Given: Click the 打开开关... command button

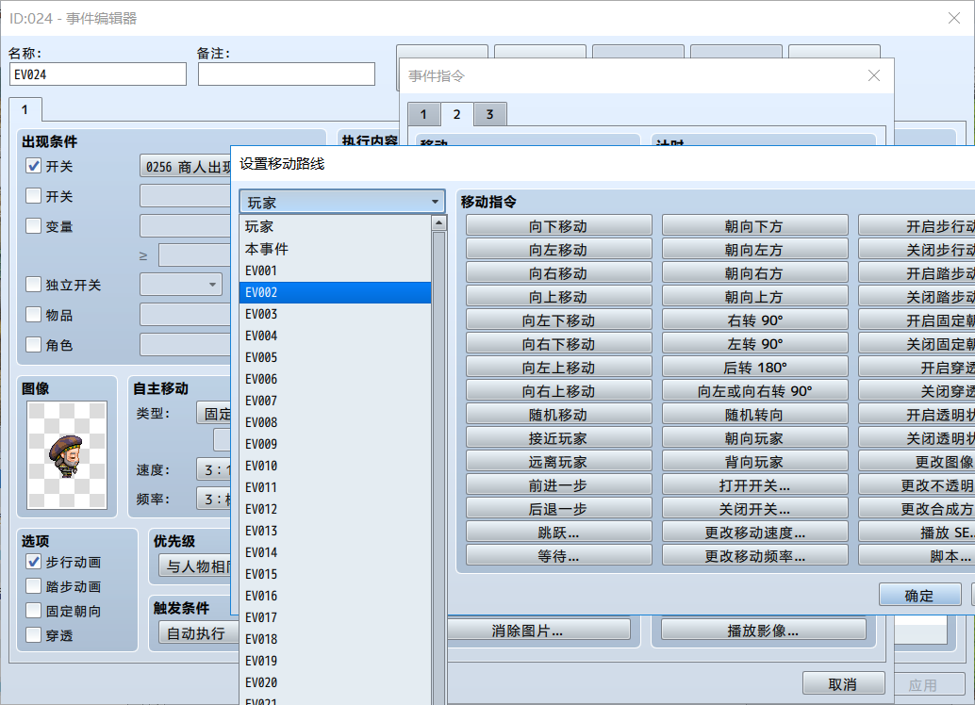Looking at the screenshot, I should 754,485.
